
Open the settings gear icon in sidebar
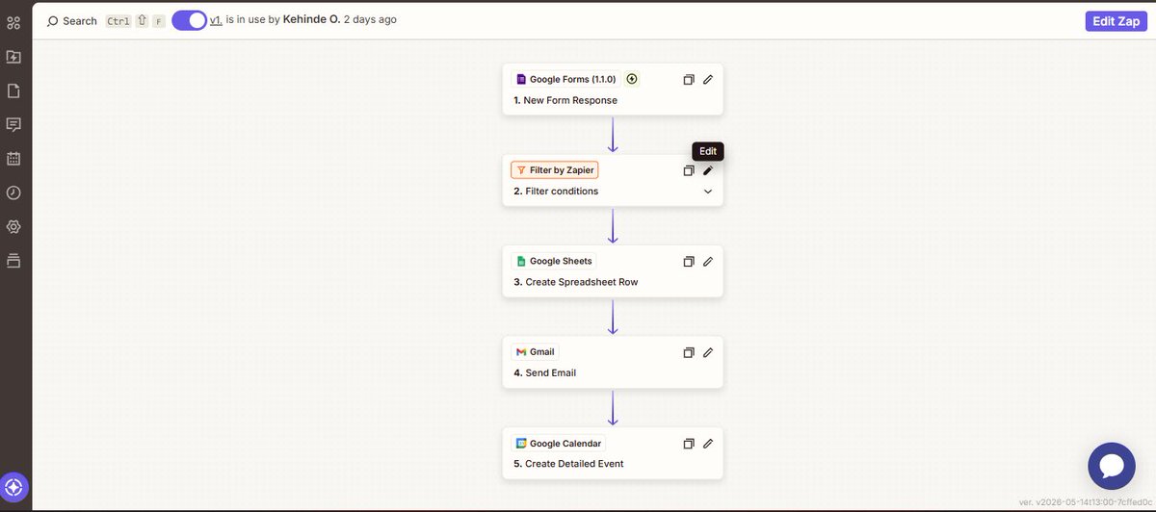(13, 227)
